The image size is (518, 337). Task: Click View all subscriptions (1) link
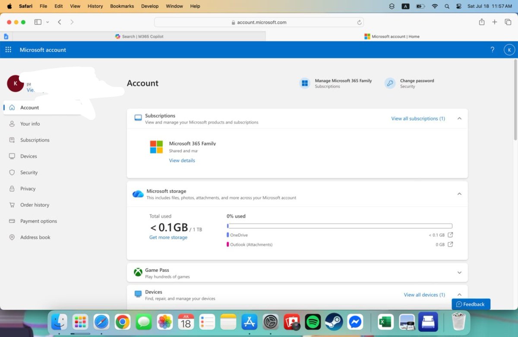418,118
